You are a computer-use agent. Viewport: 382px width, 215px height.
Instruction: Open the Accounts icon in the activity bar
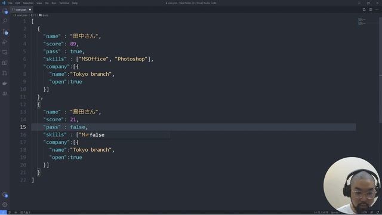[x=5, y=195]
